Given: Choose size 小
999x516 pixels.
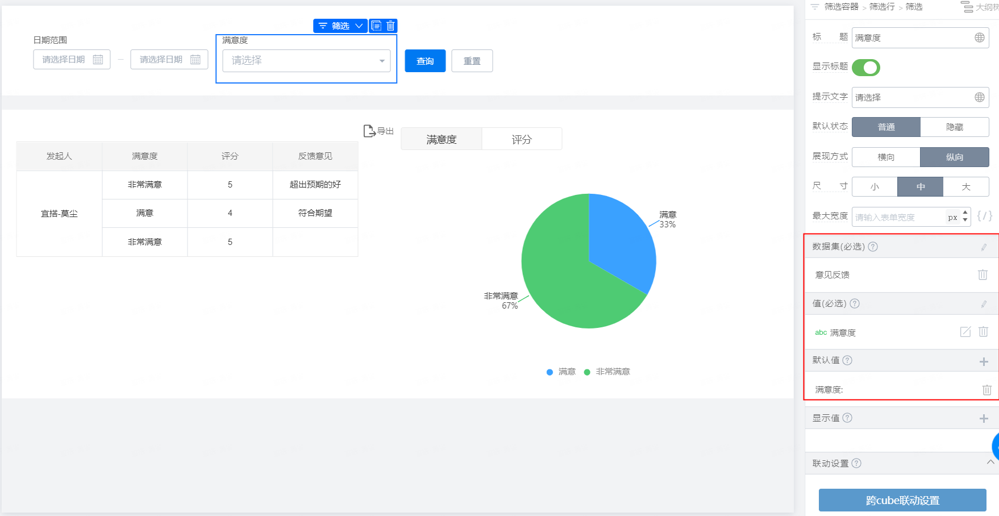Looking at the screenshot, I should [x=875, y=186].
